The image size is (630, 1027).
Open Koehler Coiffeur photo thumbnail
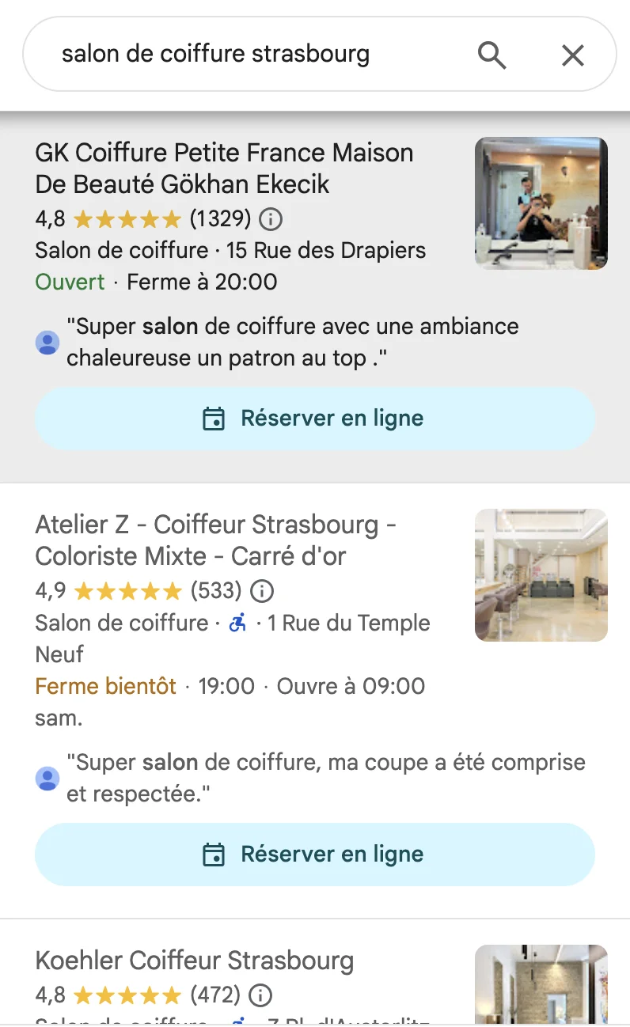click(541, 985)
